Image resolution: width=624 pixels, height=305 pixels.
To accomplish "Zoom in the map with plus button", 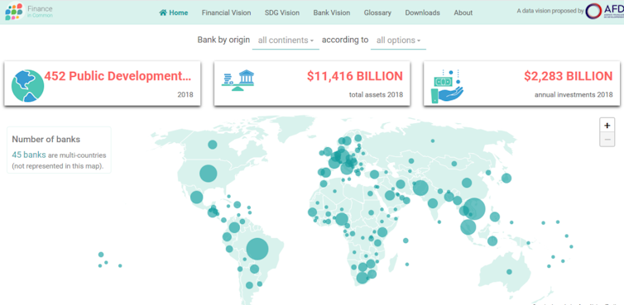I will (607, 126).
